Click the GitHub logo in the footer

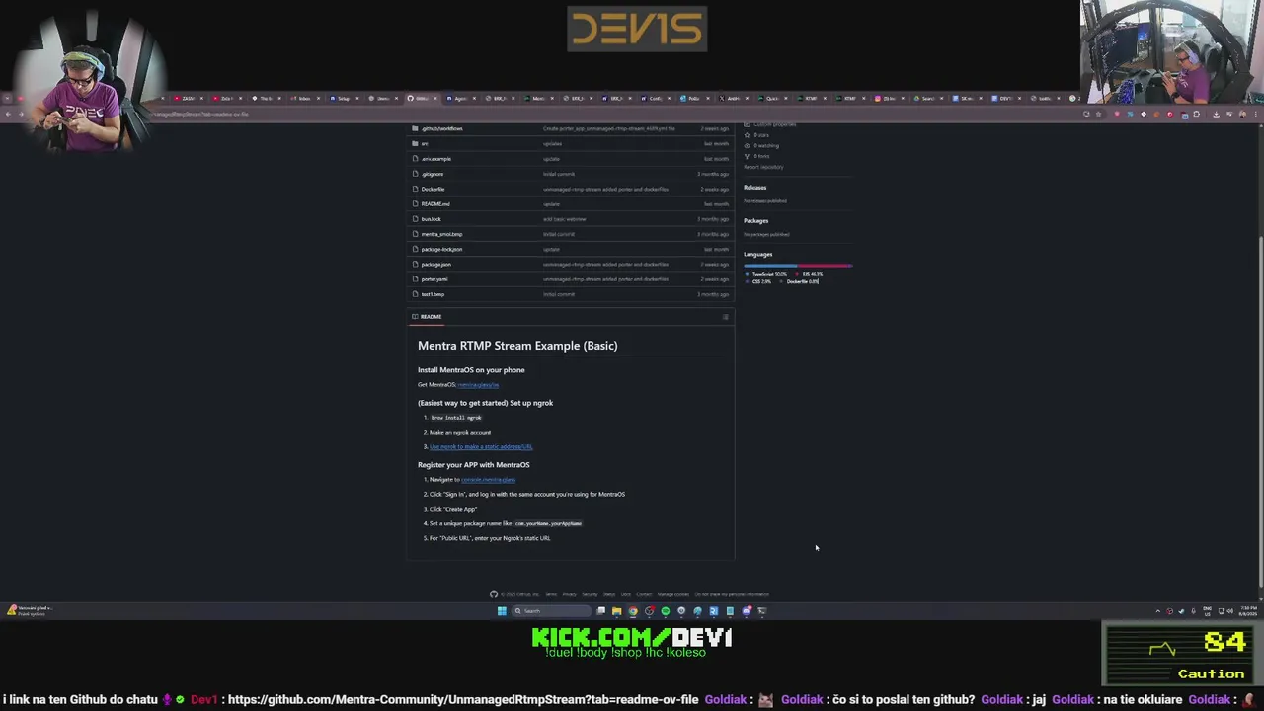[494, 594]
